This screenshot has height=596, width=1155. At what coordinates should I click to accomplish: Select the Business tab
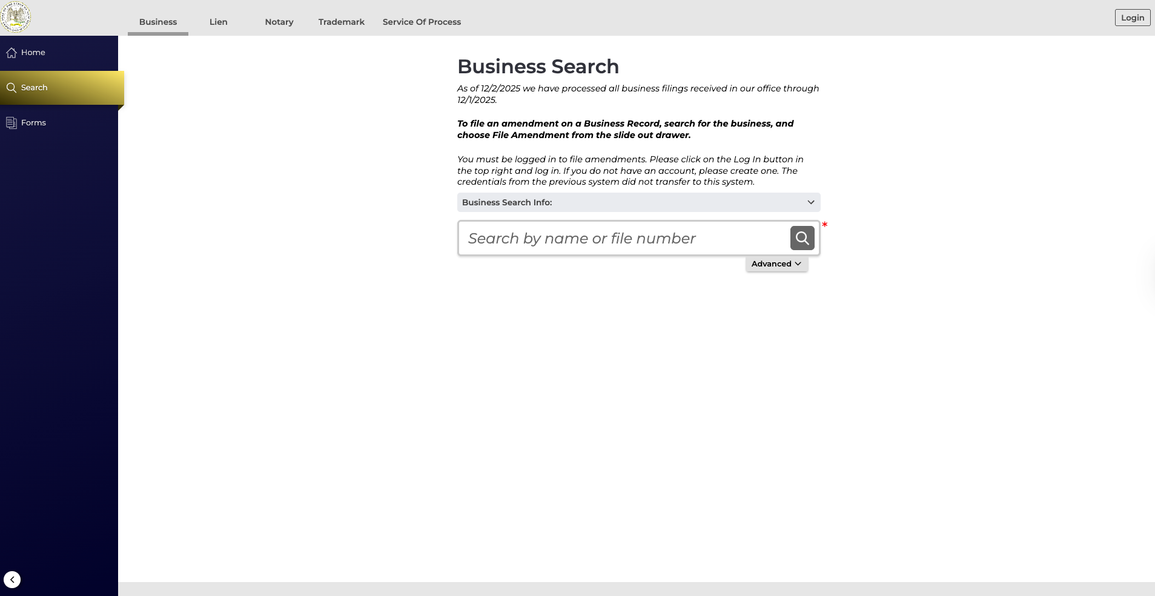(x=157, y=22)
